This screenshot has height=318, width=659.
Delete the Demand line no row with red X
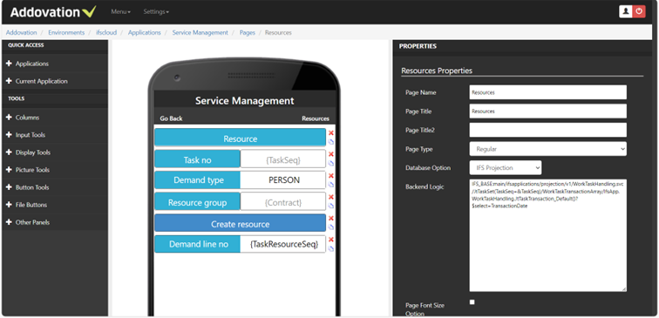coord(330,240)
